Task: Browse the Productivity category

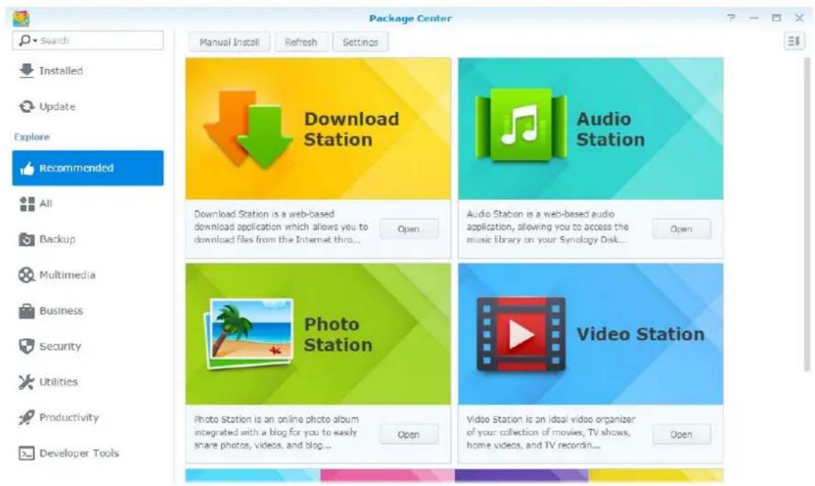Action: (88, 418)
